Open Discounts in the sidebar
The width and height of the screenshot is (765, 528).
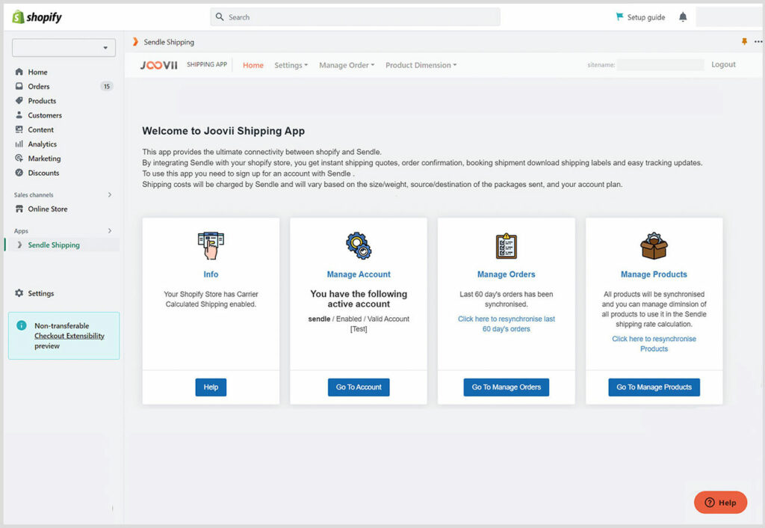pos(43,173)
